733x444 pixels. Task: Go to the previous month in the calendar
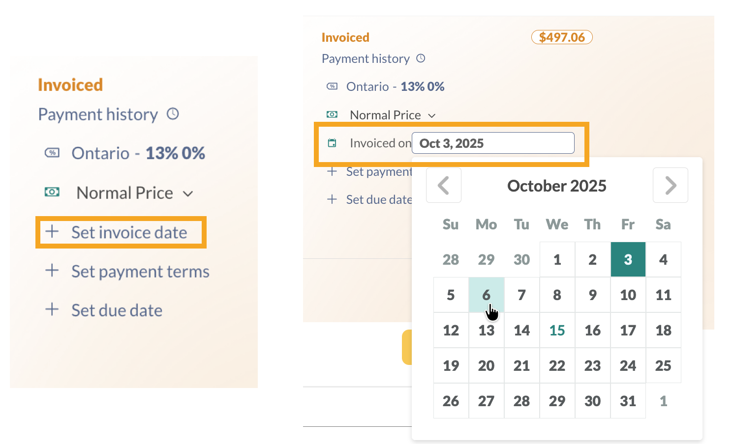[x=443, y=185]
